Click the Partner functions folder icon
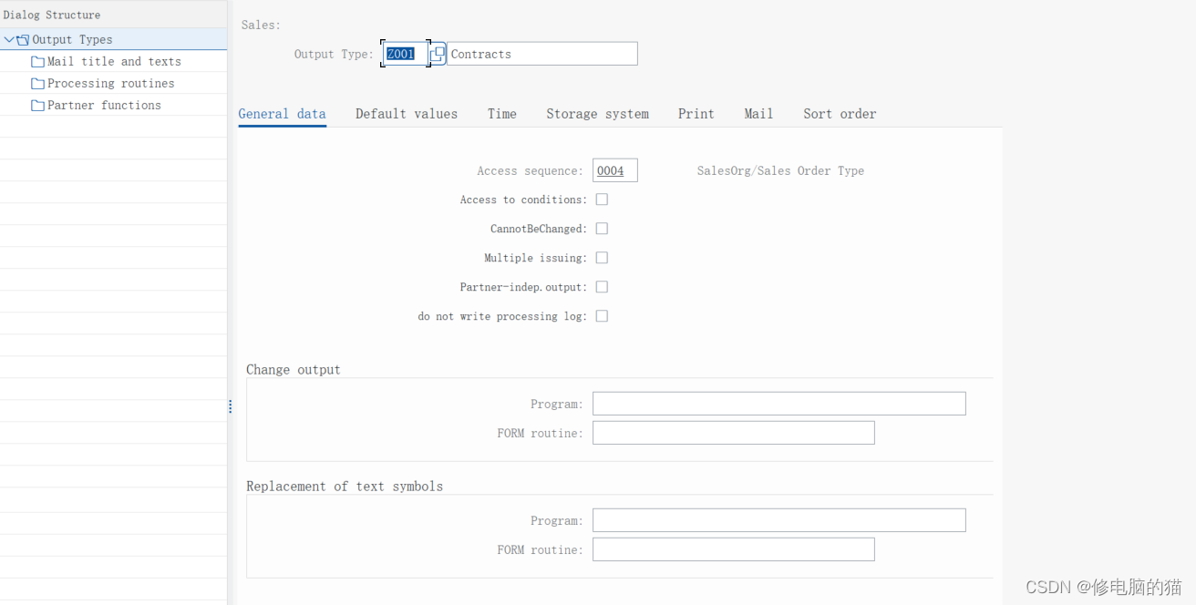1196x605 pixels. (37, 105)
